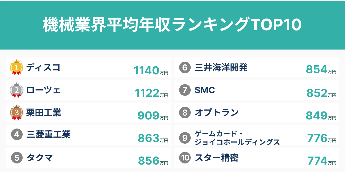Click the number 8 rank circle
The height and width of the screenshot is (172, 345).
point(185,113)
